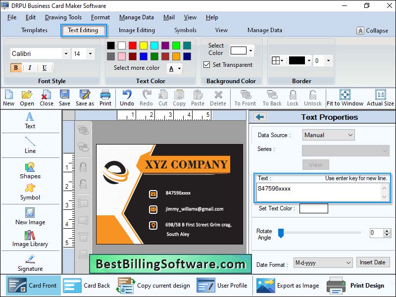Open the Image Library
Screen dimensions: 396x297
pos(30,239)
